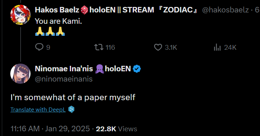Click the 116 retweet count
The width and height of the screenshot is (260, 136).
[x=110, y=48]
